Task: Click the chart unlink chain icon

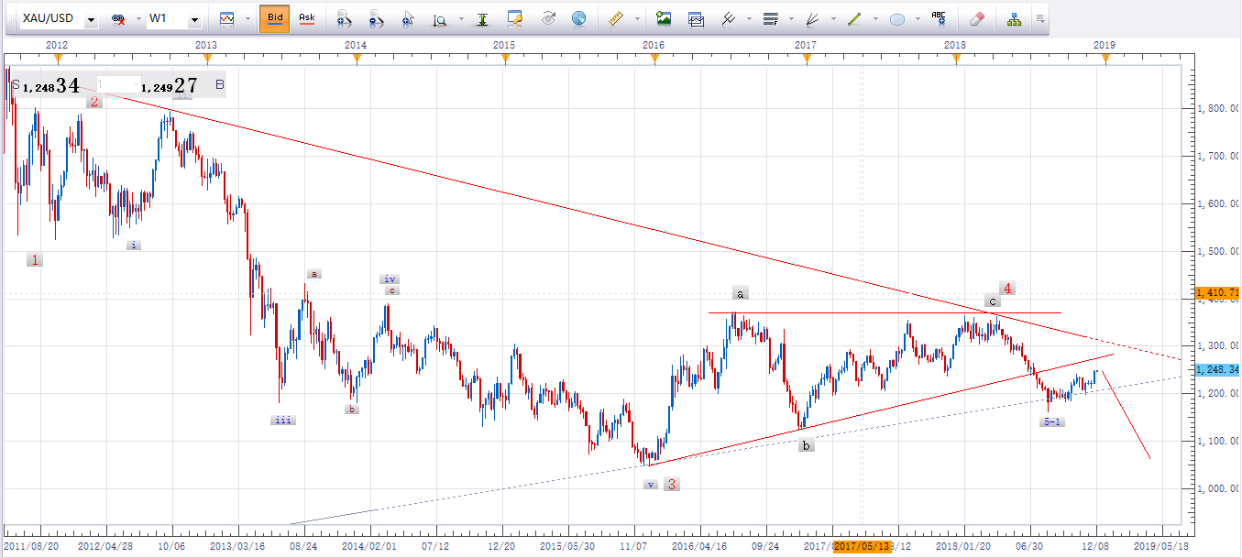Action: point(118,19)
